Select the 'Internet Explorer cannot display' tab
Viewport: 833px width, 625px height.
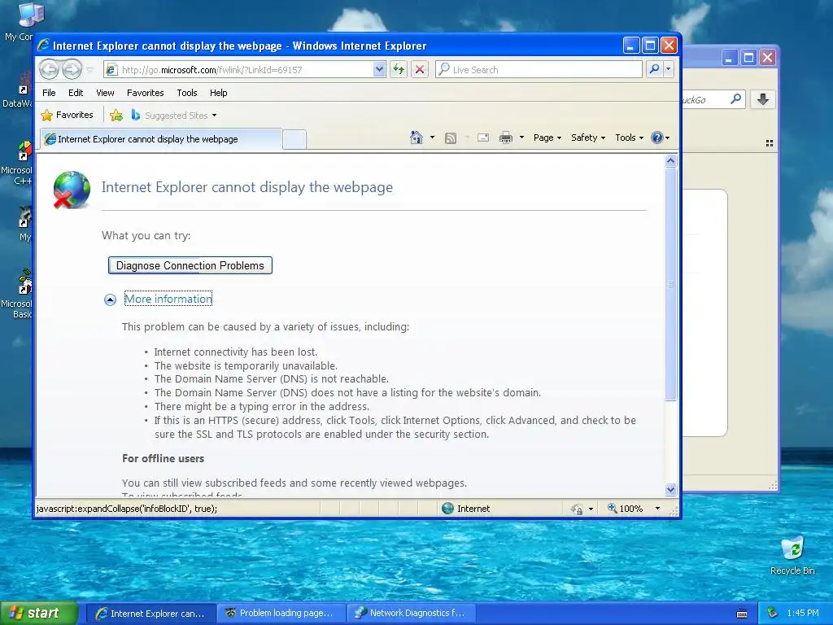[160, 139]
